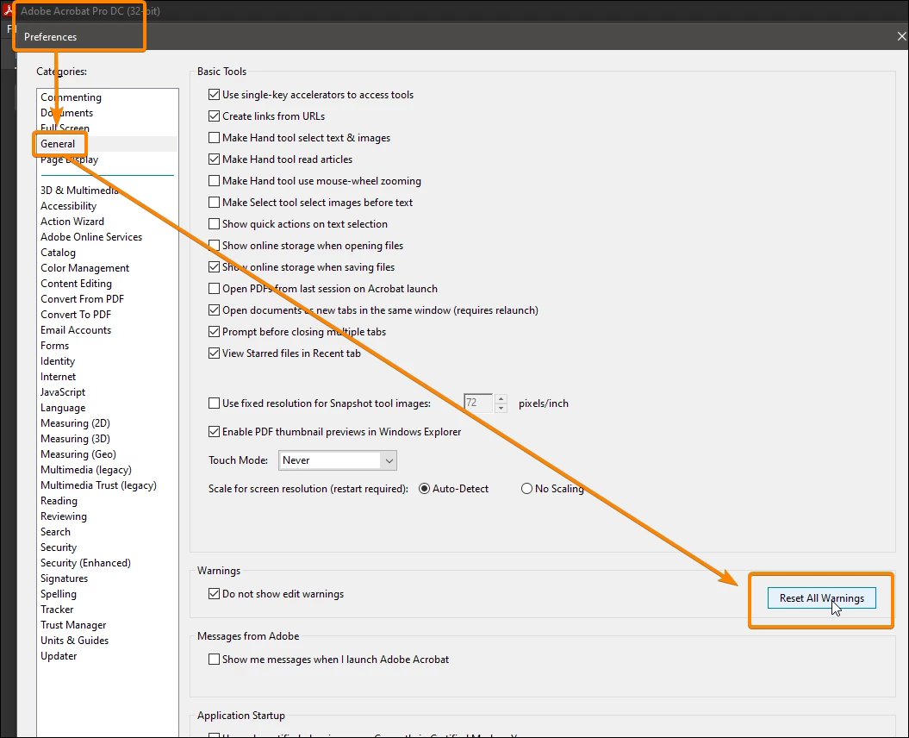Enable Hand tool mouse-wheel zooming
This screenshot has width=909, height=738.
tap(214, 180)
